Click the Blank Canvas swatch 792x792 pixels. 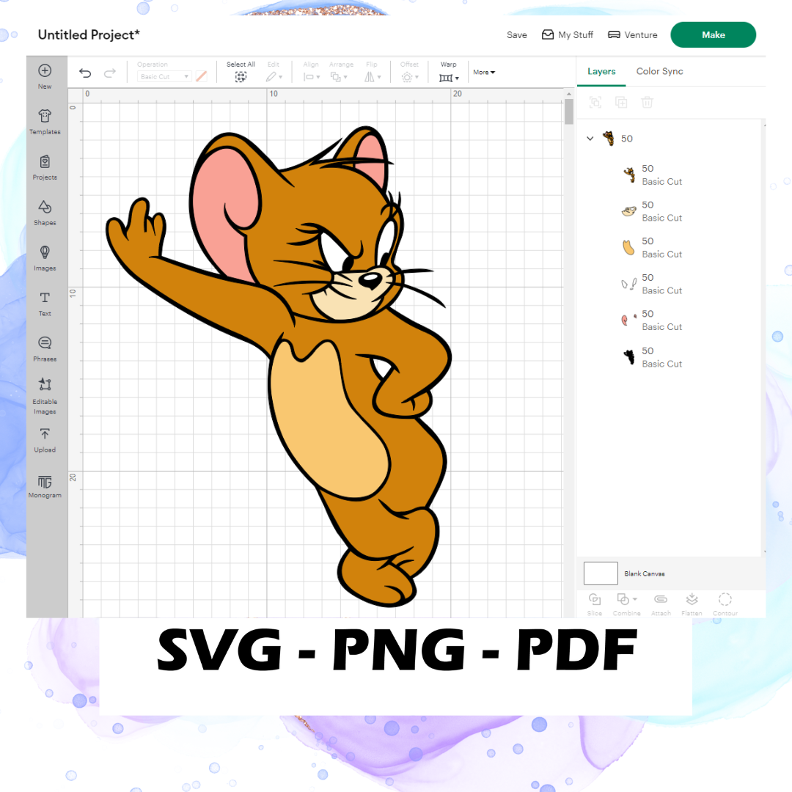pos(601,573)
